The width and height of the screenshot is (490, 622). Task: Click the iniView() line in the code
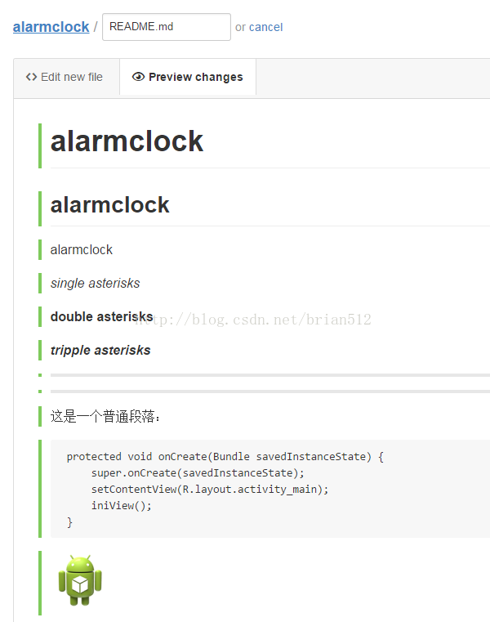pyautogui.click(x=122, y=505)
